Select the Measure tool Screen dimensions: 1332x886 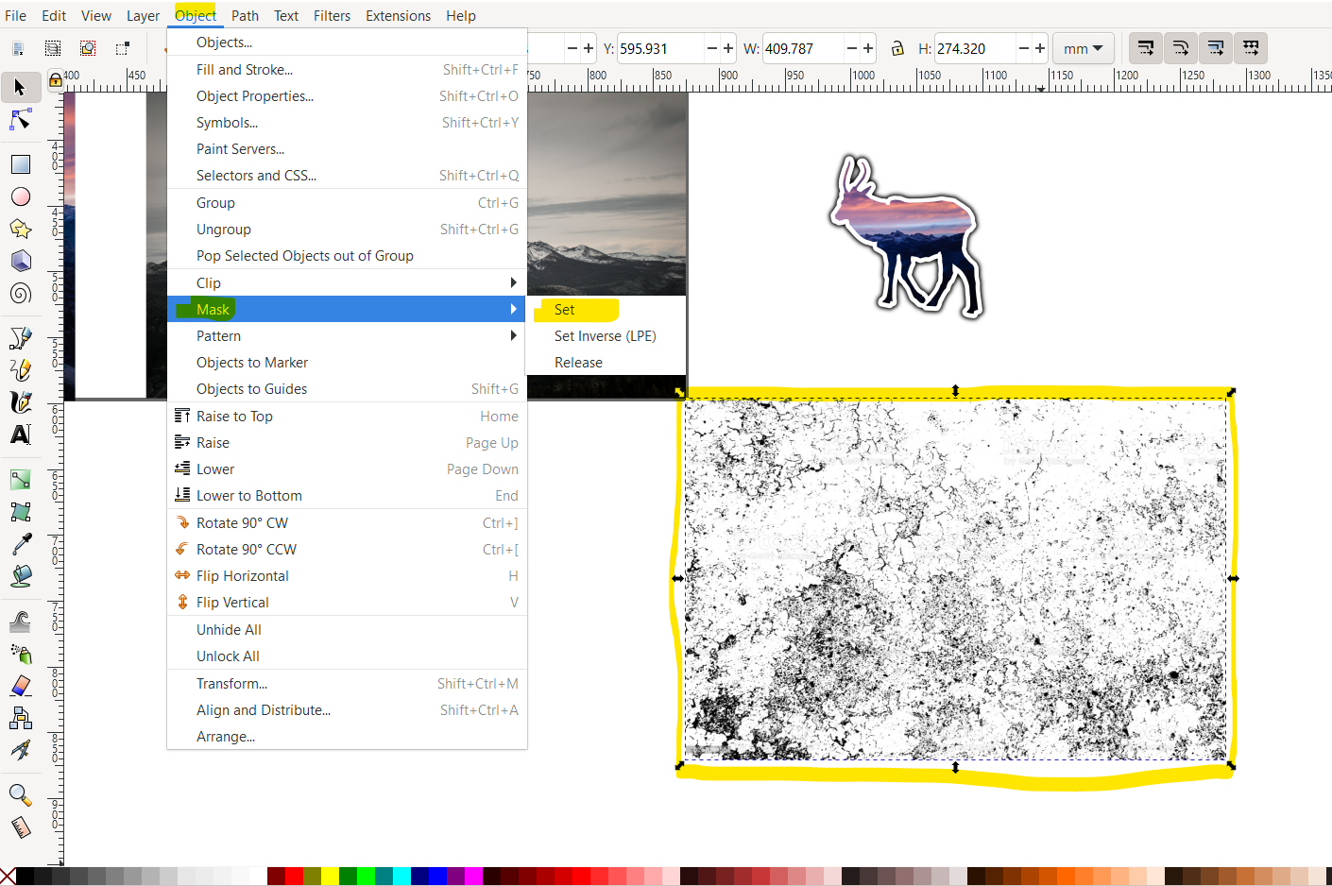pos(20,827)
